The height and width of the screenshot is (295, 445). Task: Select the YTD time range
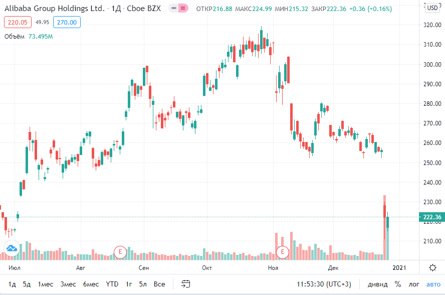click(112, 284)
